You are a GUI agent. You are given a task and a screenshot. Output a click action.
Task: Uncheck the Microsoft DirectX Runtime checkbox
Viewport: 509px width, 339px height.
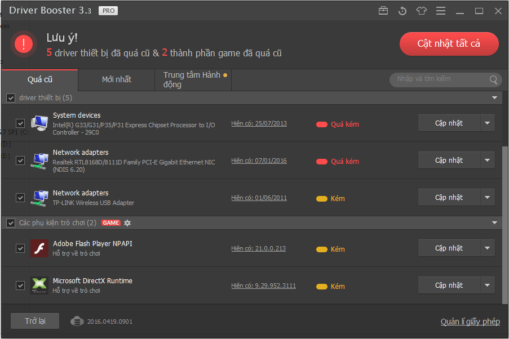tap(20, 286)
